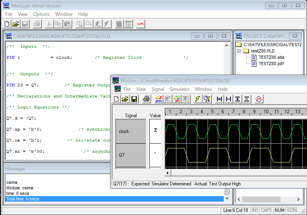Open the Help menu in WinSim

pos(223,89)
